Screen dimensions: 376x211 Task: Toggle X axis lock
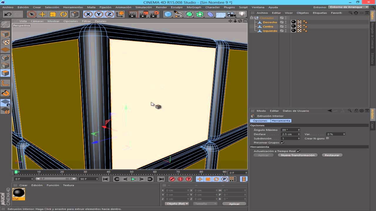tap(88, 14)
